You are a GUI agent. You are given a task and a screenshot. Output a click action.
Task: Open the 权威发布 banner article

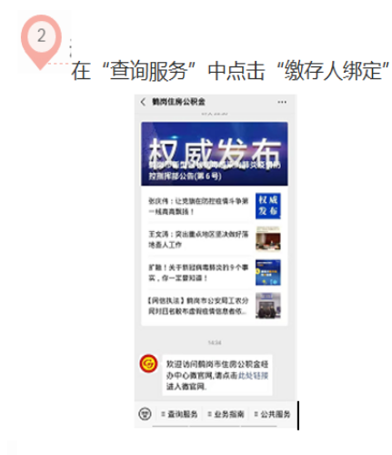click(215, 154)
